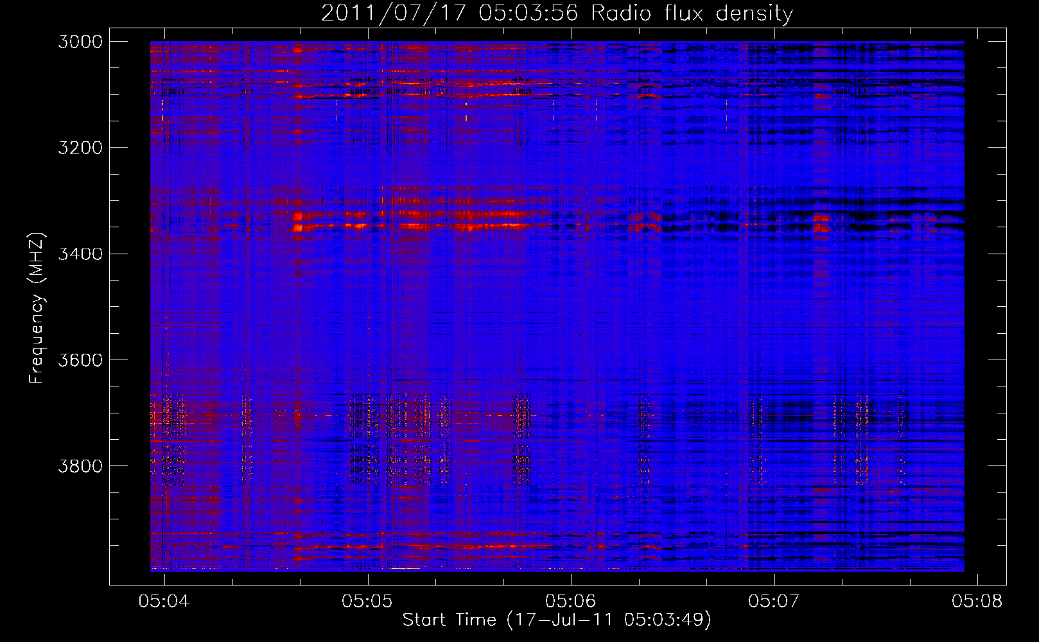This screenshot has height=642, width=1039.
Task: Click the 05:06 time tick label
Action: point(571,602)
